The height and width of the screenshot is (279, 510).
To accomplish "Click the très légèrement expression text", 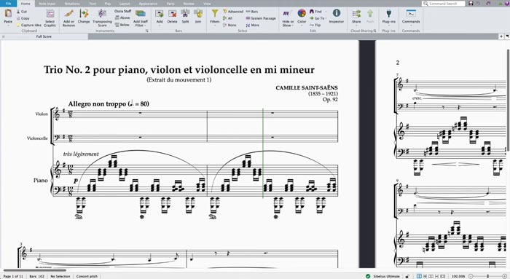I will 81,154.
